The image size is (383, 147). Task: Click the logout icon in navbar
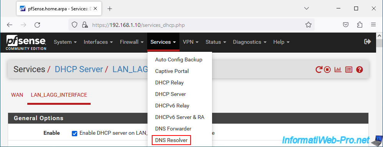point(368,42)
